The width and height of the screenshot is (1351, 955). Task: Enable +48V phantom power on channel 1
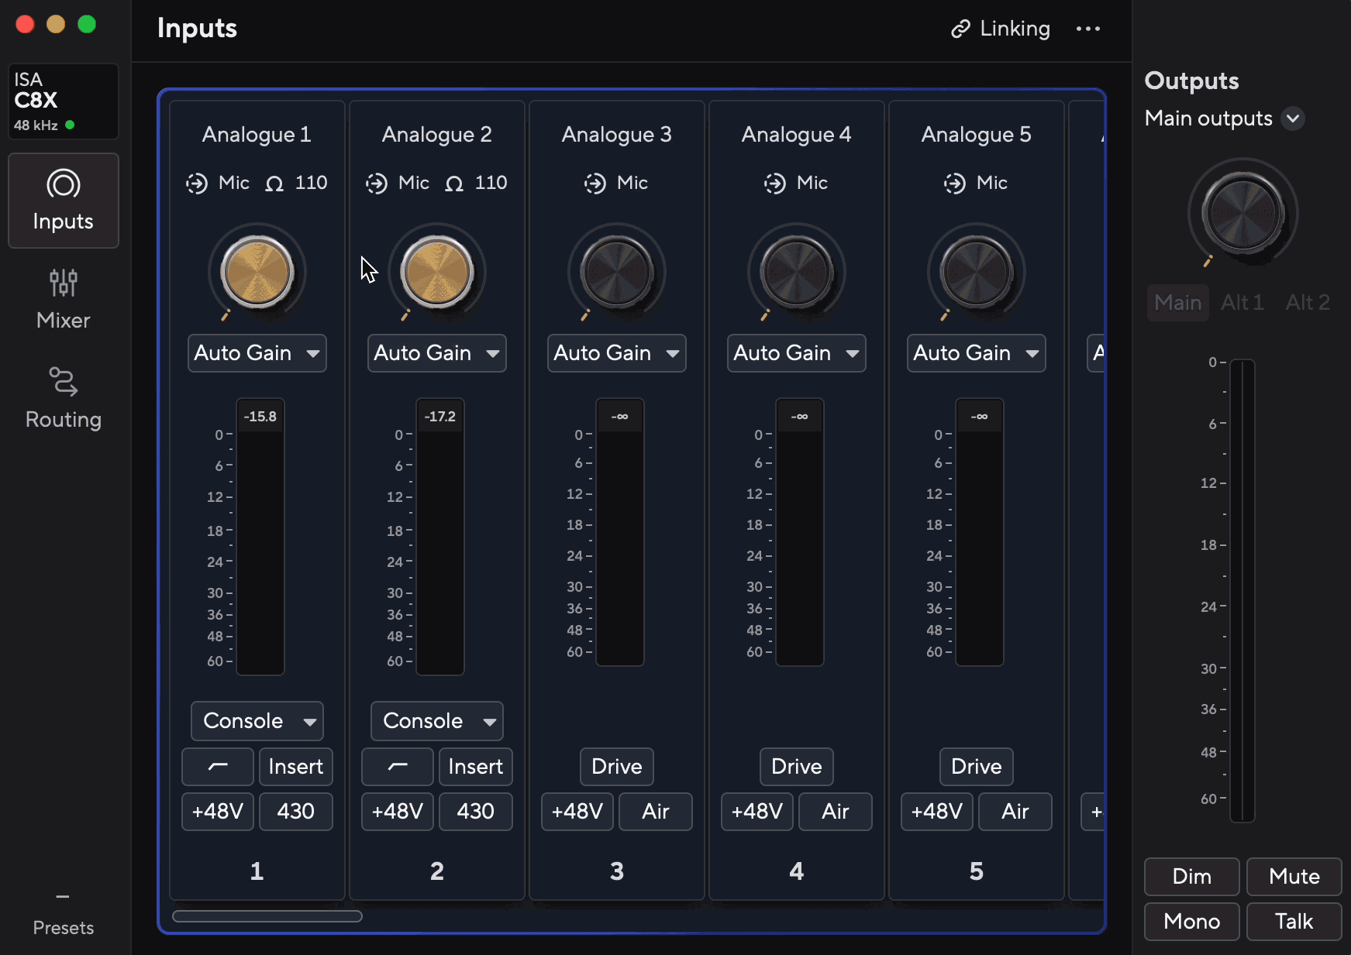(218, 812)
